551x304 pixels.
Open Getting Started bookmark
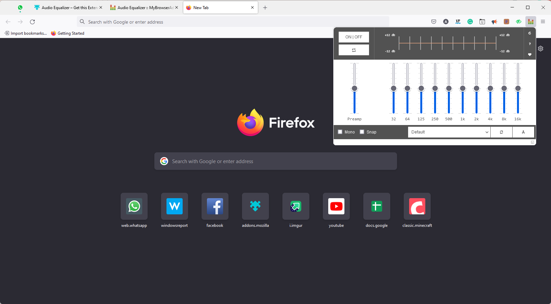point(67,33)
